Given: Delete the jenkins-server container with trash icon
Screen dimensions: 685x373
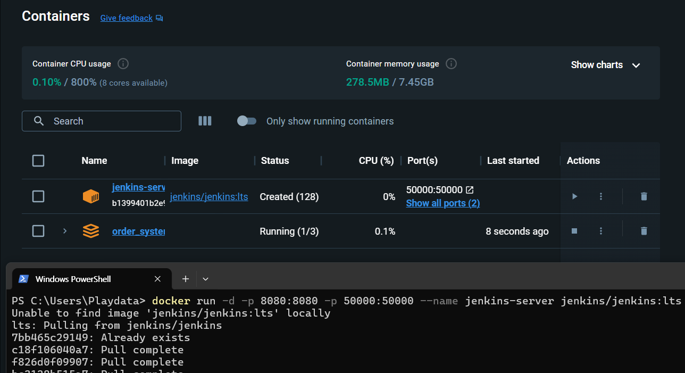Looking at the screenshot, I should (x=644, y=196).
